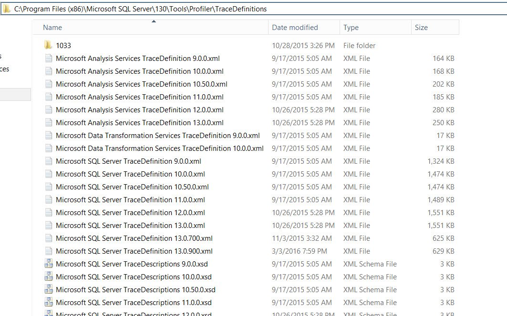
Task: Click the size value 625 KB
Action: pyautogui.click(x=443, y=238)
